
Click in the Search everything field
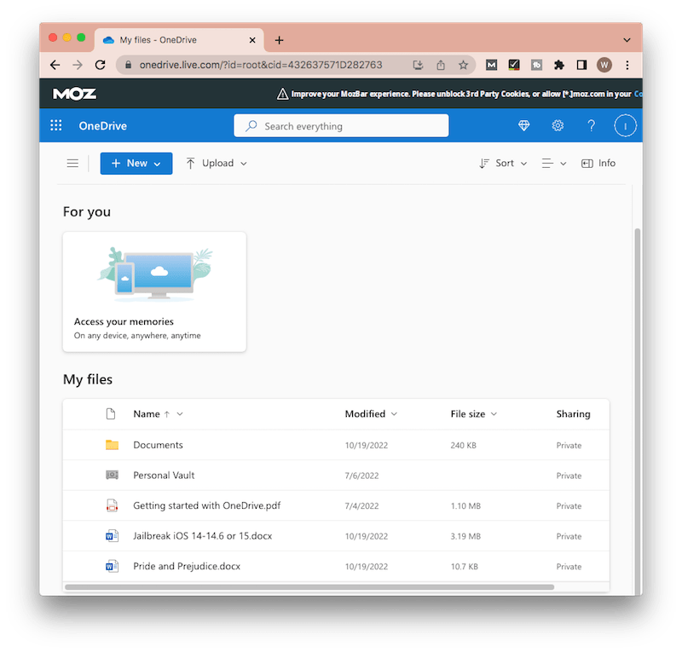341,125
